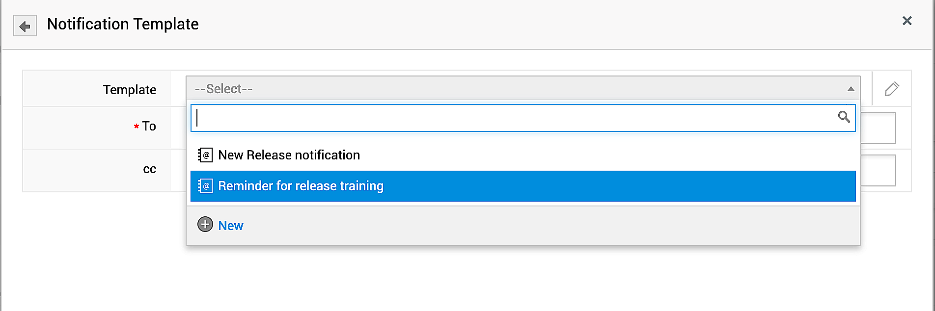Click the cc field label
Screen dimensions: 935x311
coord(149,169)
